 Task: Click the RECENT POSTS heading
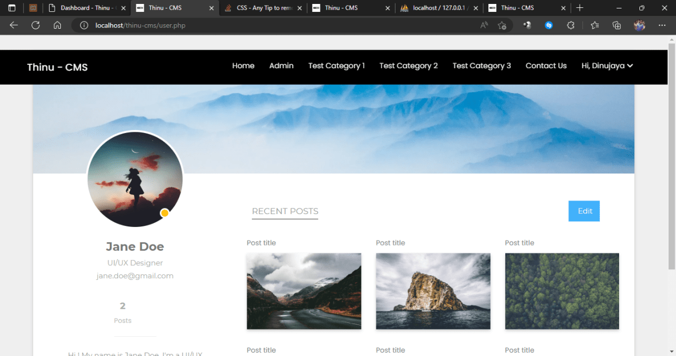[x=285, y=211]
